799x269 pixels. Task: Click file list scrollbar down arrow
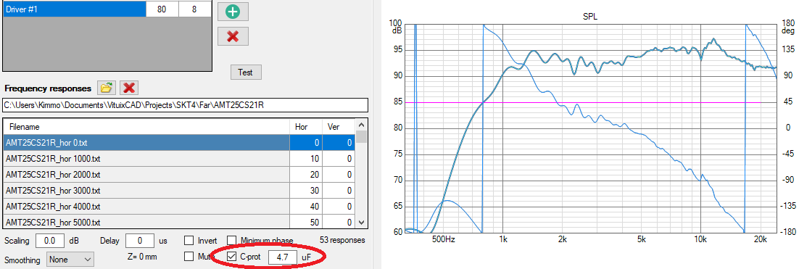click(361, 223)
